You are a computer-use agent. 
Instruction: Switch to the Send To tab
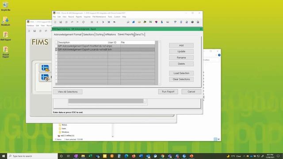pos(140,34)
